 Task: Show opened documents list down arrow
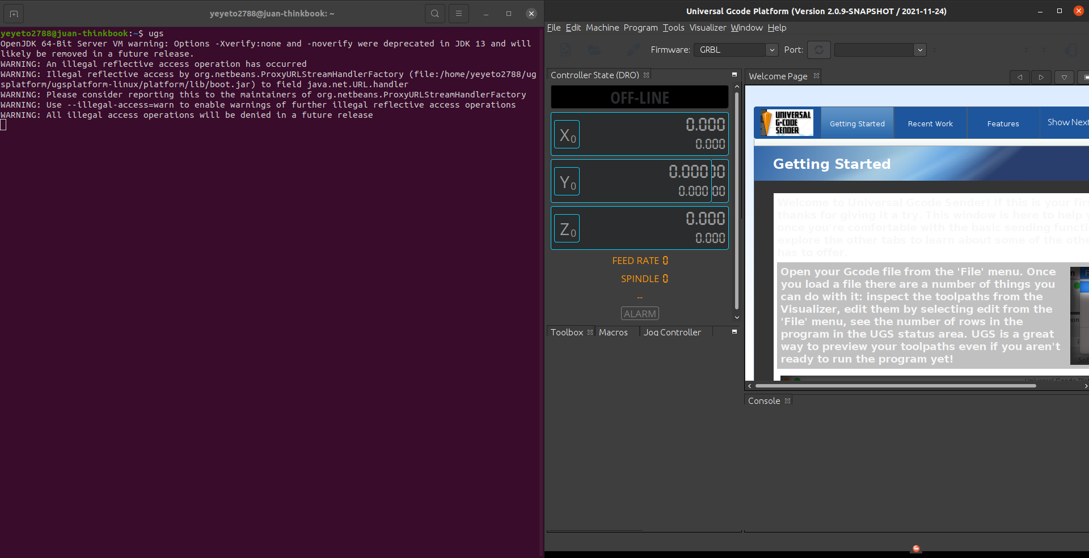(1064, 77)
